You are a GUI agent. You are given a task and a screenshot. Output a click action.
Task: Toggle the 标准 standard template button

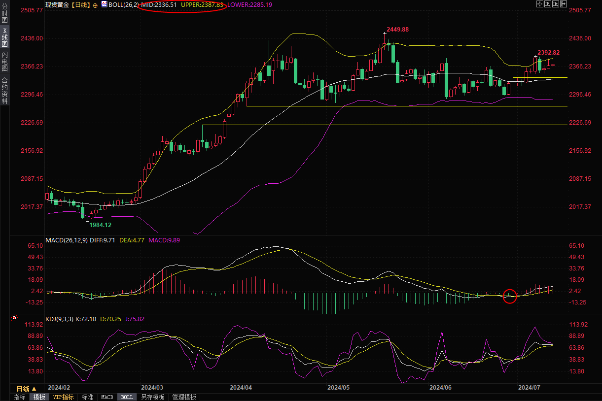pos(87,397)
